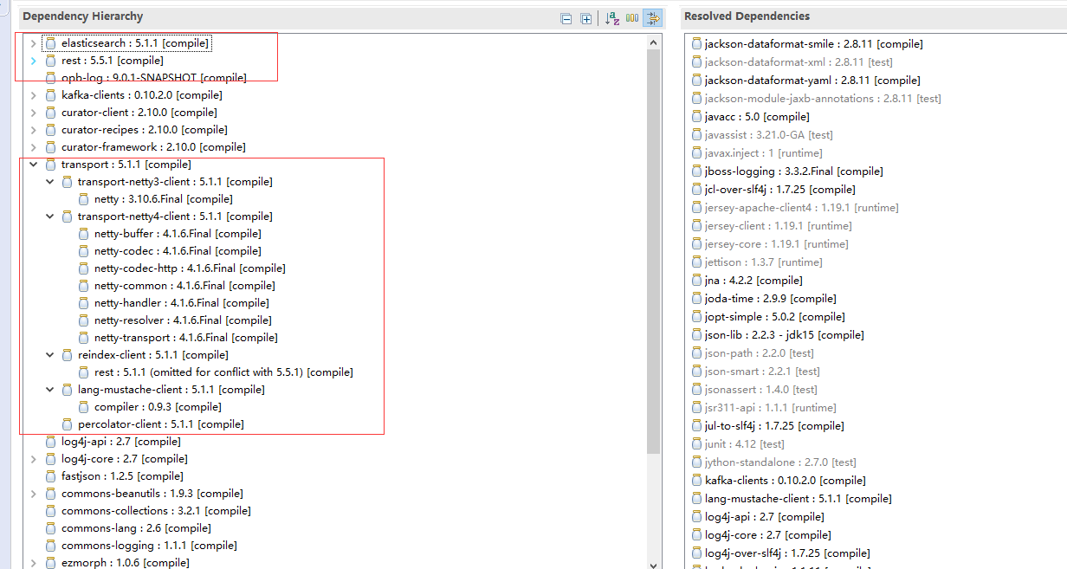Click Dependency Hierarchy vertical scrollbar thumb
This screenshot has width=1067, height=569.
654,251
